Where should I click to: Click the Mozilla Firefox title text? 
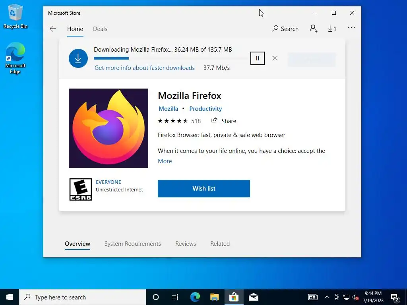(190, 96)
